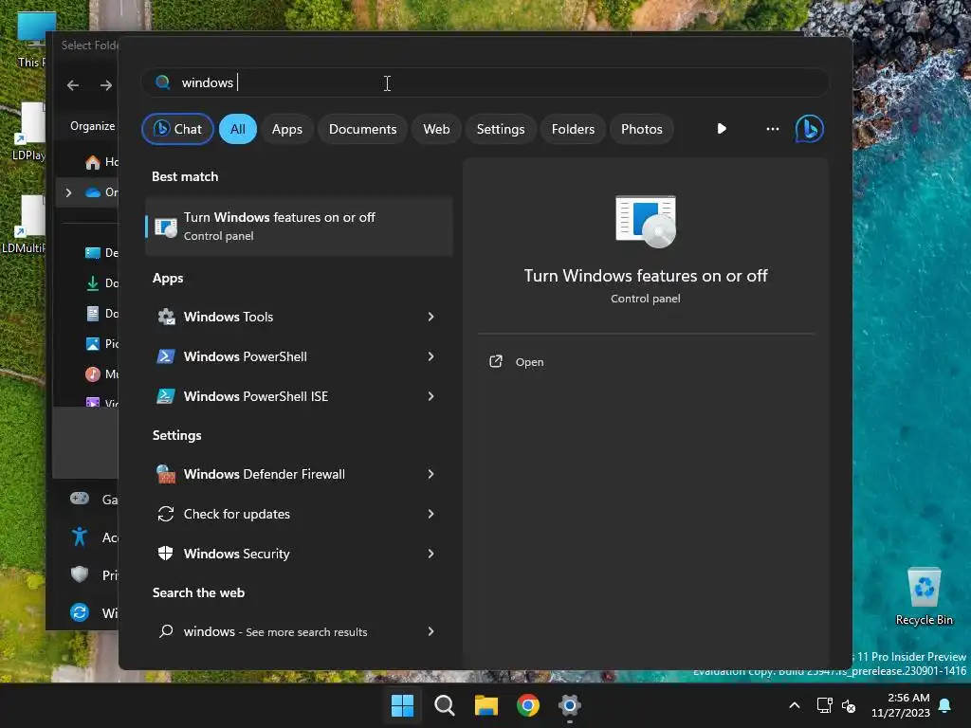Viewport: 971px width, 728px height.
Task: Select the All filter tab
Action: click(238, 129)
